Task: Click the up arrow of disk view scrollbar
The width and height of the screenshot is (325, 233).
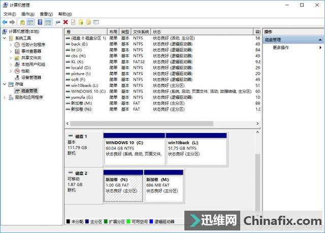Action: click(x=257, y=132)
